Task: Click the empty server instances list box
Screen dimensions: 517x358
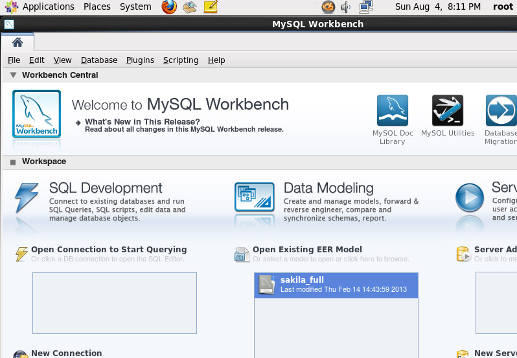Action: click(496, 304)
